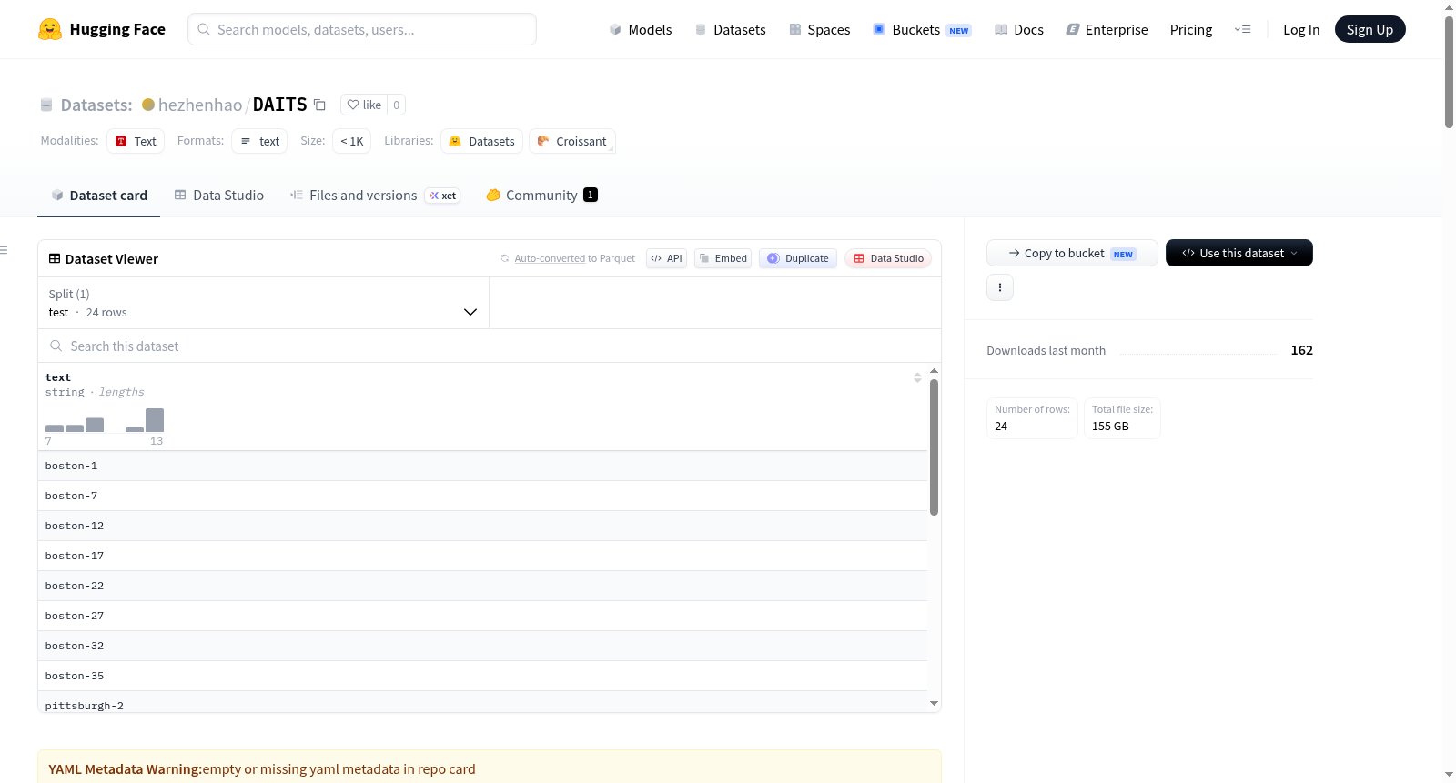Click the dataset viewer vertical scrollbar
Viewport: 1456px width, 783px height.
pyautogui.click(x=934, y=447)
